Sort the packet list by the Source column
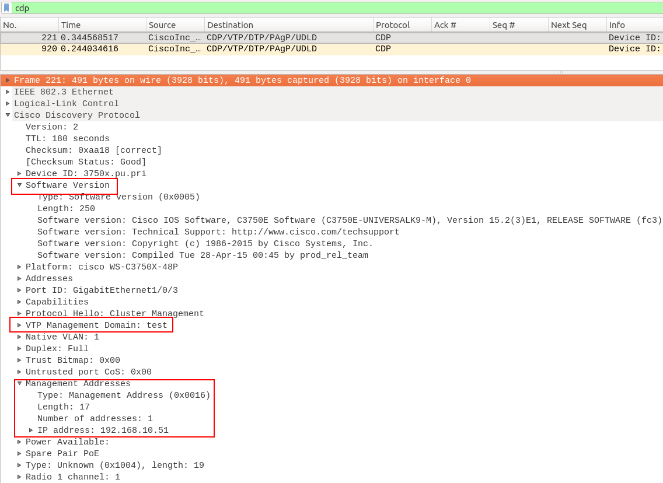Viewport: 663px width, 483px height. click(175, 25)
